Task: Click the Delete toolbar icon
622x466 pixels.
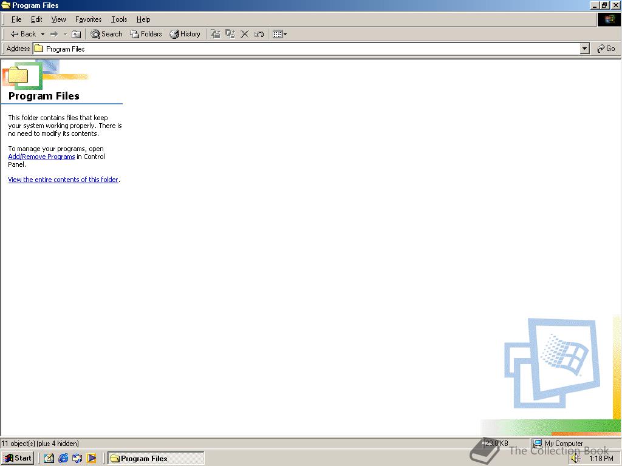Action: click(244, 34)
